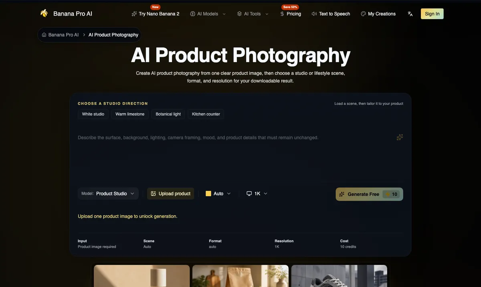
Task: Click the sparkles icon beside Try Nano Banana 2
Action: point(134,14)
